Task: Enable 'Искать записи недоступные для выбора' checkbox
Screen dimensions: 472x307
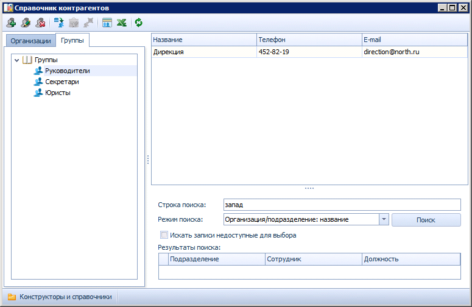Action: 163,235
